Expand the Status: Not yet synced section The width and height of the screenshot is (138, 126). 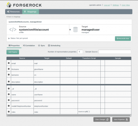(x=9, y=38)
